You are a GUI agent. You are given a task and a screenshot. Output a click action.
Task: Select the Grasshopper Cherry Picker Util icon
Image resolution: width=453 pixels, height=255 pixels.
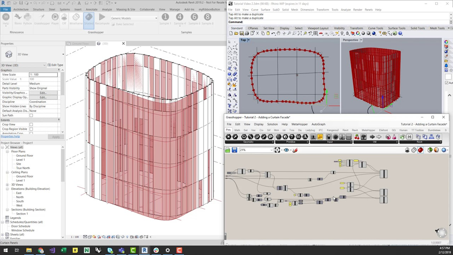pyautogui.click(x=357, y=137)
